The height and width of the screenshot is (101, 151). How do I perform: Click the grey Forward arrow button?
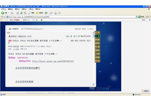[x=12, y=13]
